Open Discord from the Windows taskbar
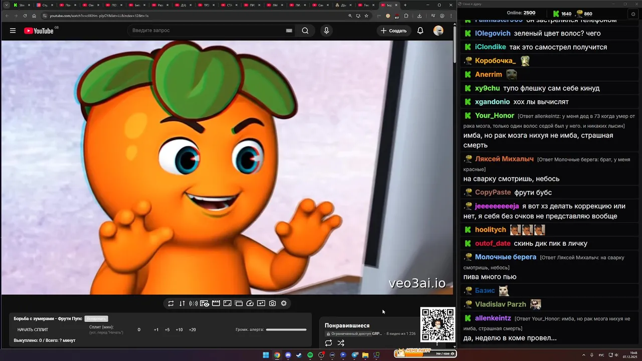The image size is (642, 361). click(x=288, y=355)
